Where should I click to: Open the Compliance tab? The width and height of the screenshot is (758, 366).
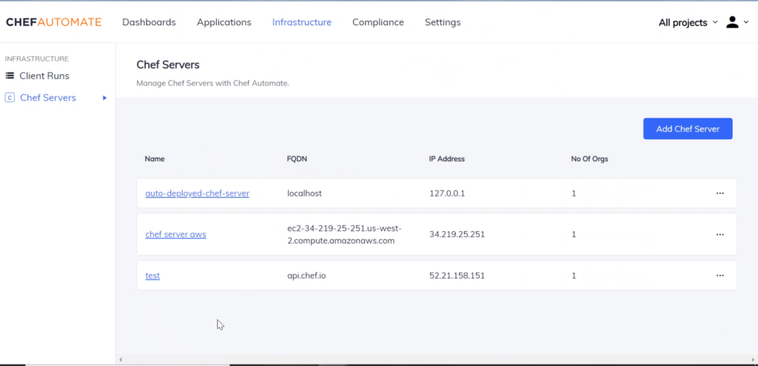point(378,22)
